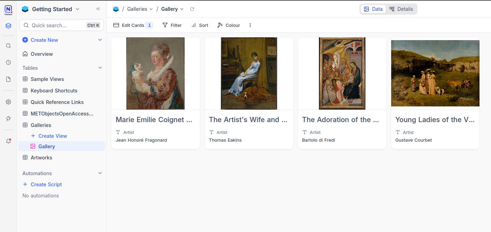The image size is (491, 232).
Task: Open the Thomas Eakins painting thumbnail
Action: click(x=249, y=73)
